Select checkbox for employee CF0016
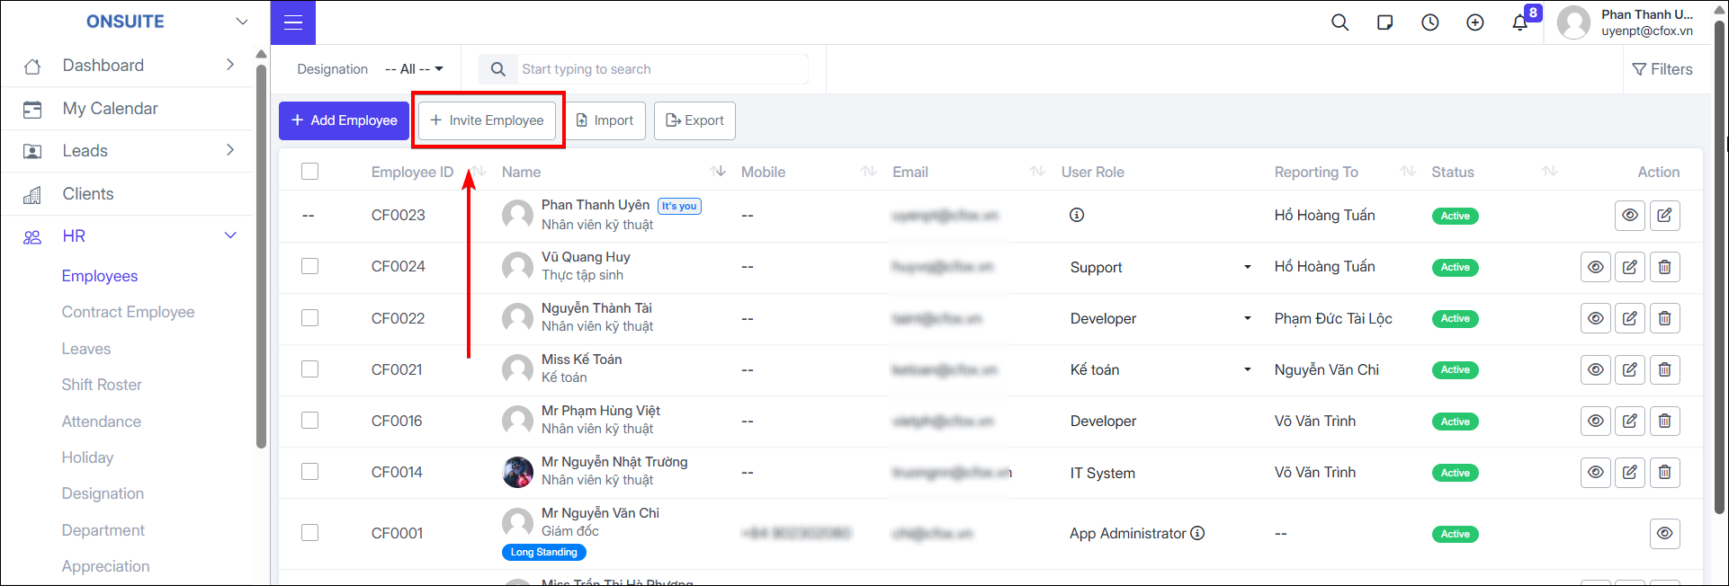The height and width of the screenshot is (586, 1729). [310, 420]
